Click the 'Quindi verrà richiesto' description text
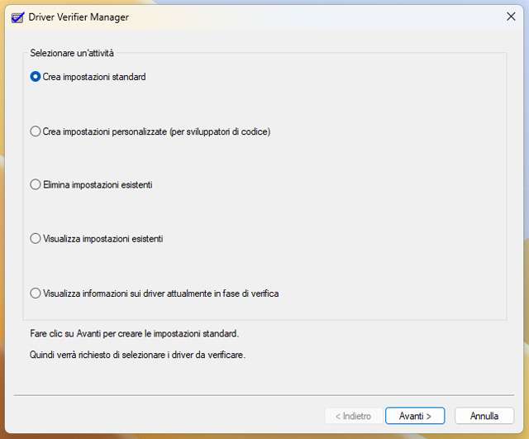Viewport: 529px width, 439px height. [137, 355]
